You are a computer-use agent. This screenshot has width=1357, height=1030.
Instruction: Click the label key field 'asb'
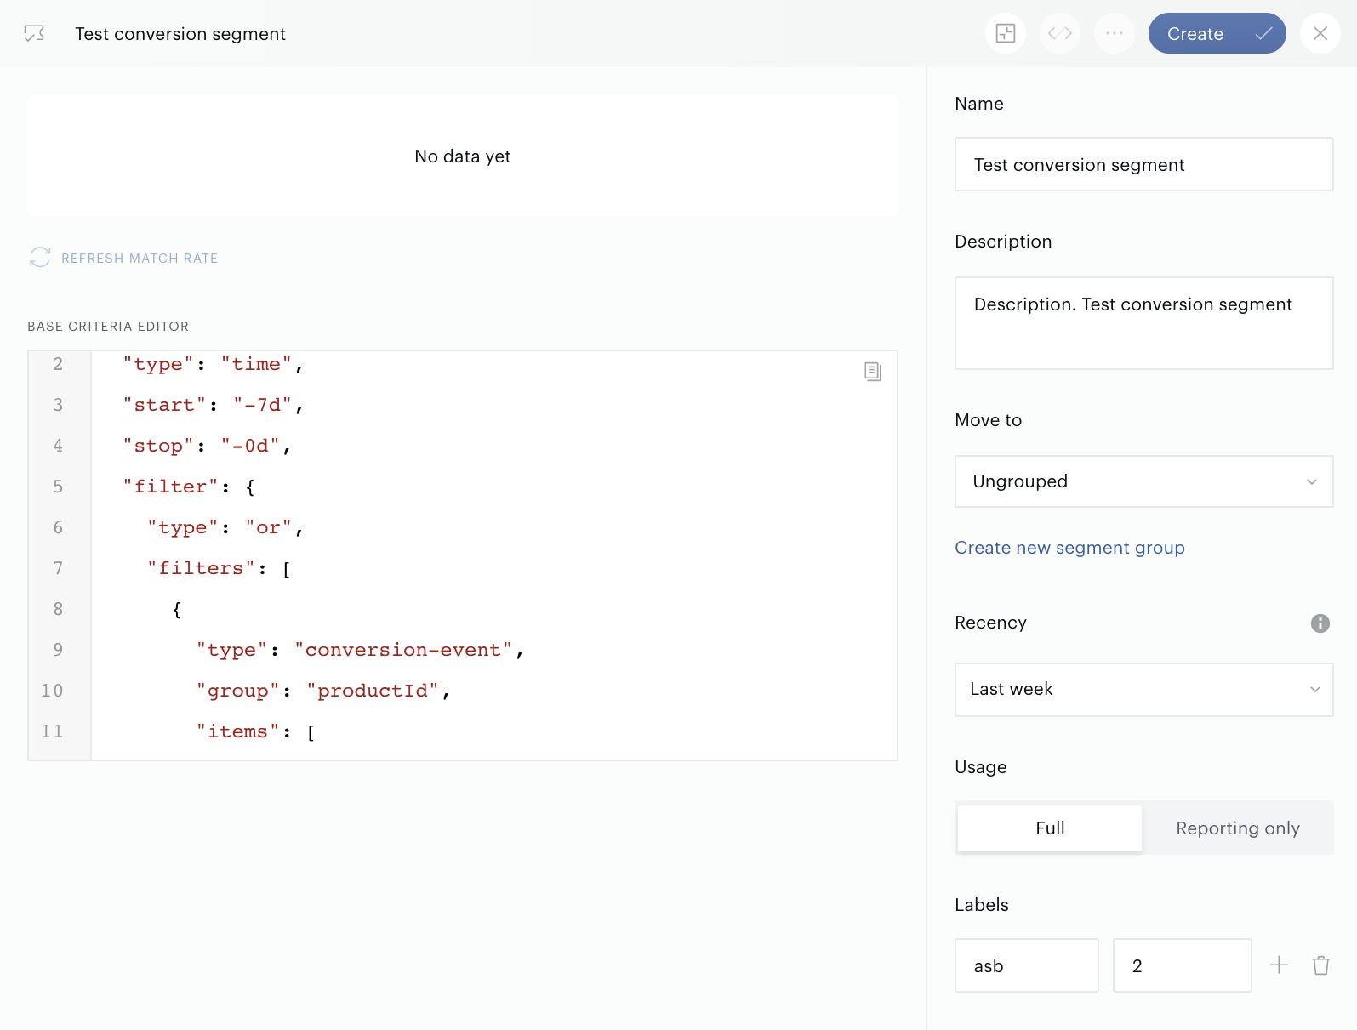tap(1027, 965)
